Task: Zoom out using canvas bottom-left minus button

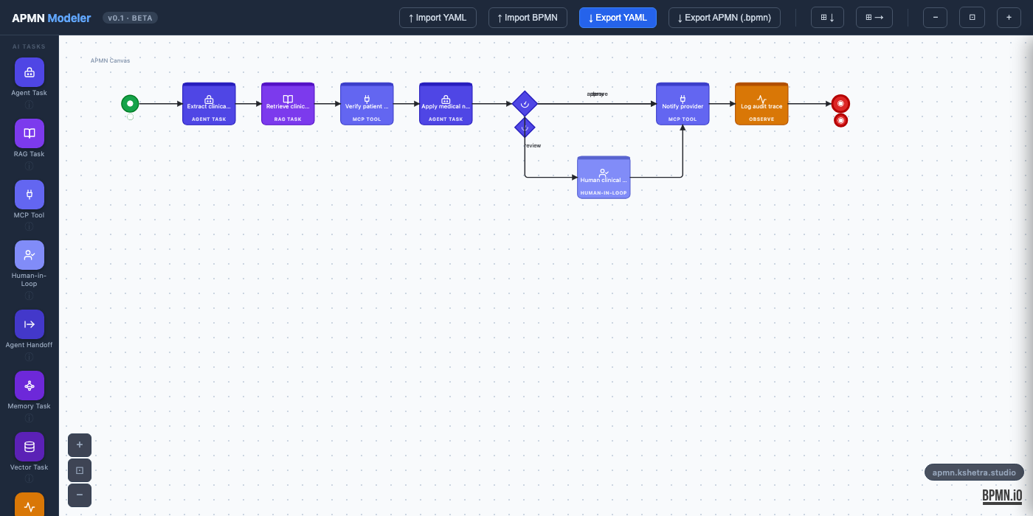Action: tap(80, 495)
